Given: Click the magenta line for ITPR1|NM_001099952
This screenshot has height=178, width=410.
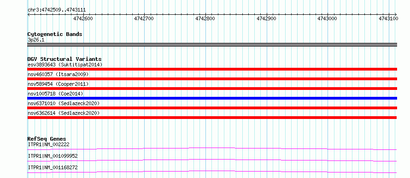Looking at the screenshot, I should point(212,160).
